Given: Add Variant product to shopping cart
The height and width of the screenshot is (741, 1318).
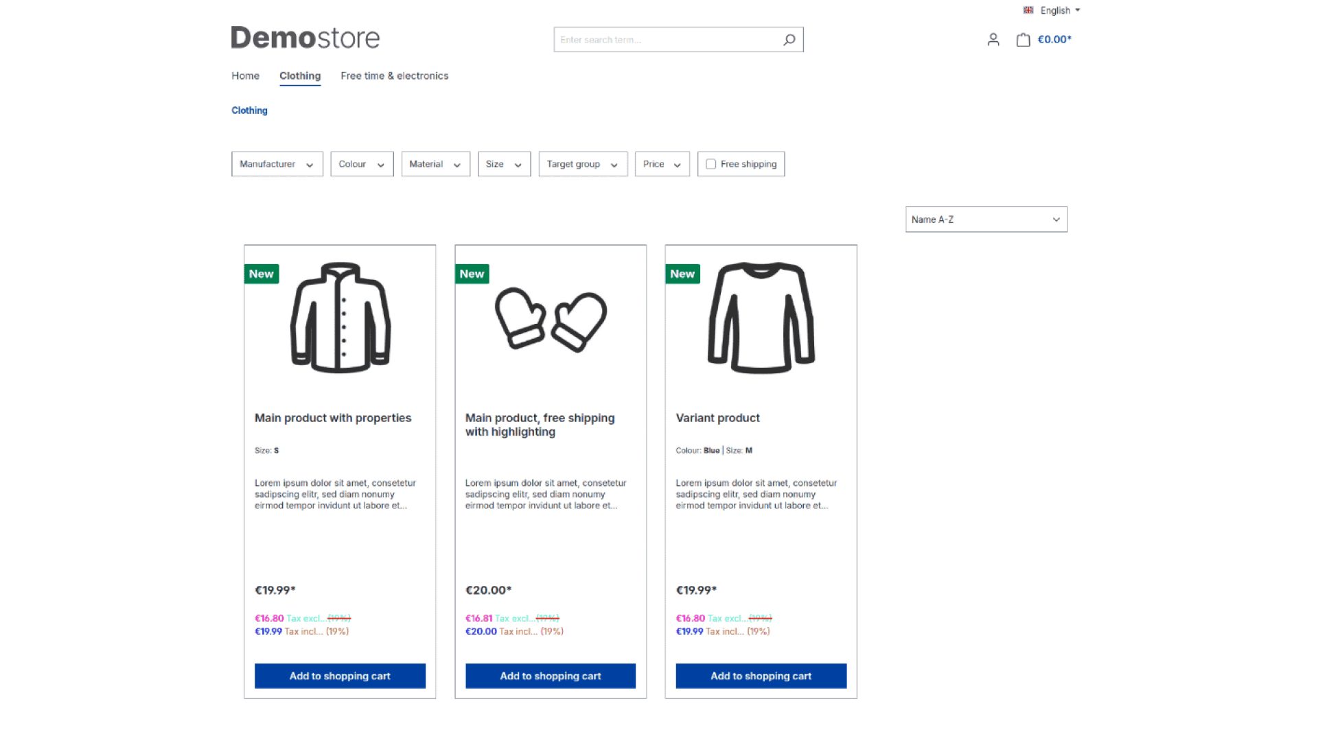Looking at the screenshot, I should [761, 676].
